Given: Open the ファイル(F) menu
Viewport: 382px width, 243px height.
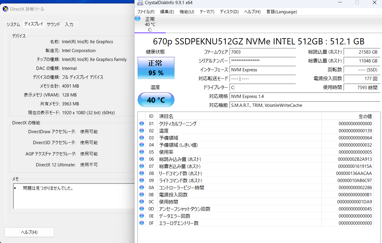Looking at the screenshot, I should 146,12.
